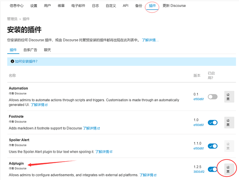Click 设置 button for Spoiler Alert

point(229,146)
